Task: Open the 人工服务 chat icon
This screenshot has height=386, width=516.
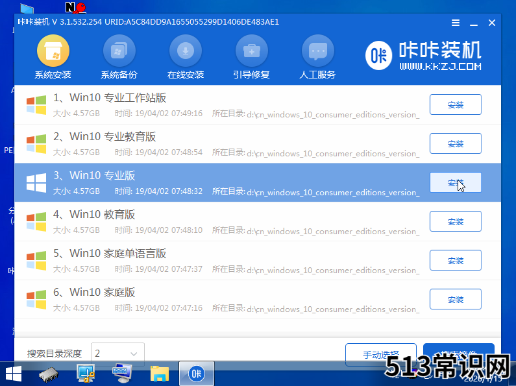Action: pyautogui.click(x=317, y=51)
